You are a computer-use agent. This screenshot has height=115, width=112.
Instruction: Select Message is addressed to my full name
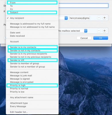coord(32,24)
